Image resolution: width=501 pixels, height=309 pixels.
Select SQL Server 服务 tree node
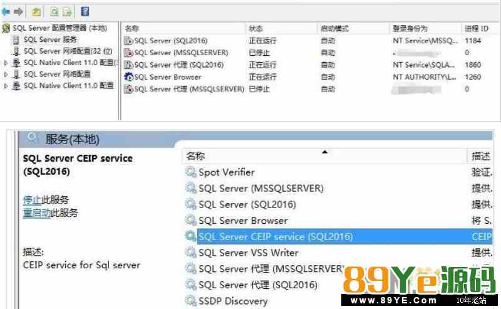coord(50,39)
